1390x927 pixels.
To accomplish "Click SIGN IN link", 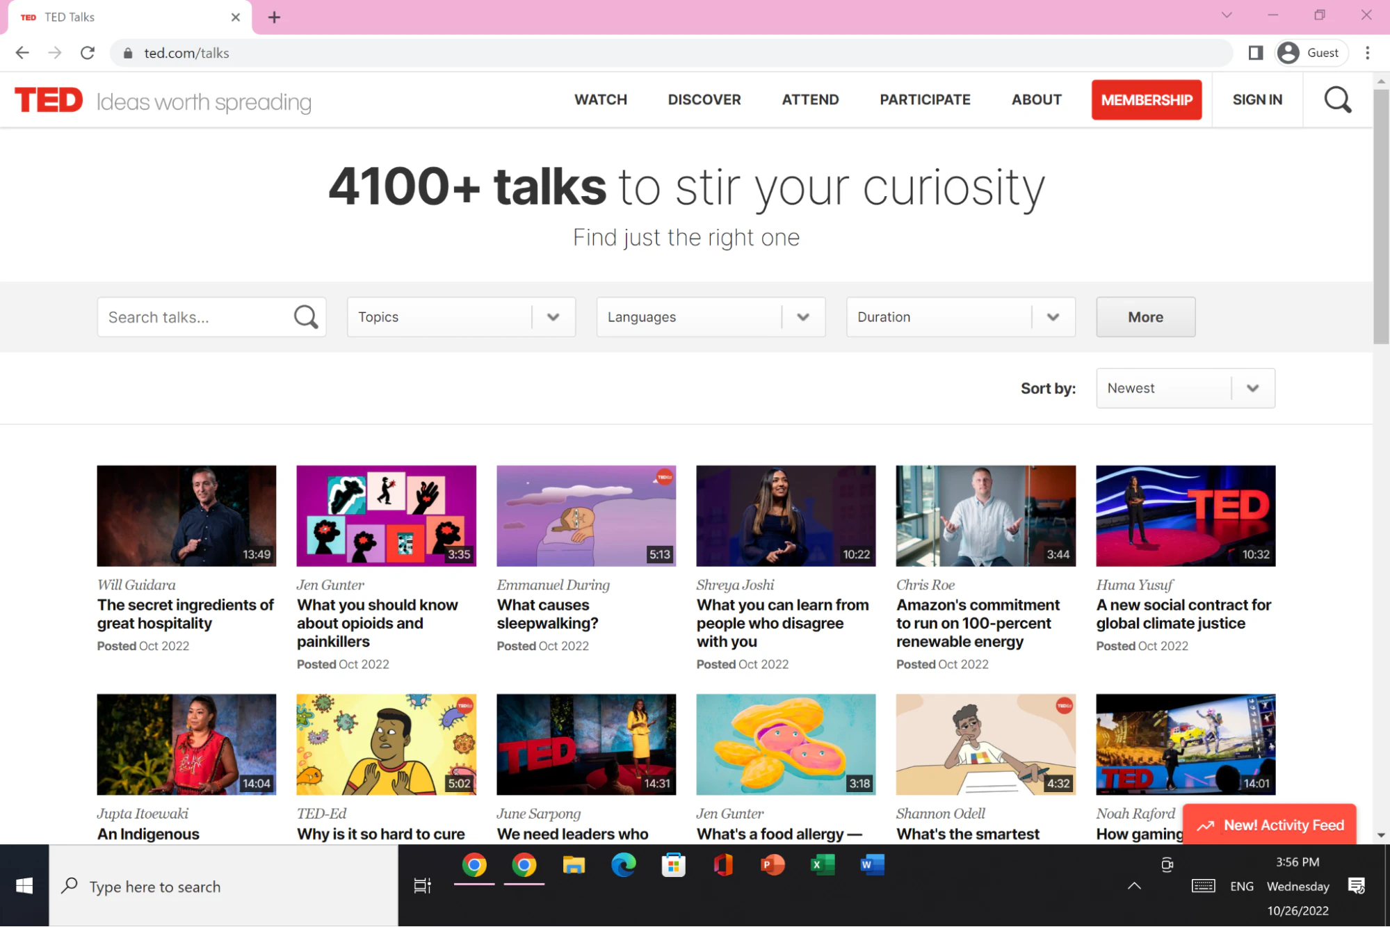I will (x=1256, y=99).
